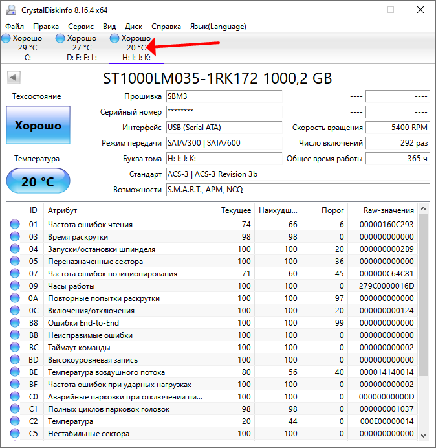The width and height of the screenshot is (436, 448).
Task: Click scrollbar up arrow in attribute list
Action: [424, 209]
